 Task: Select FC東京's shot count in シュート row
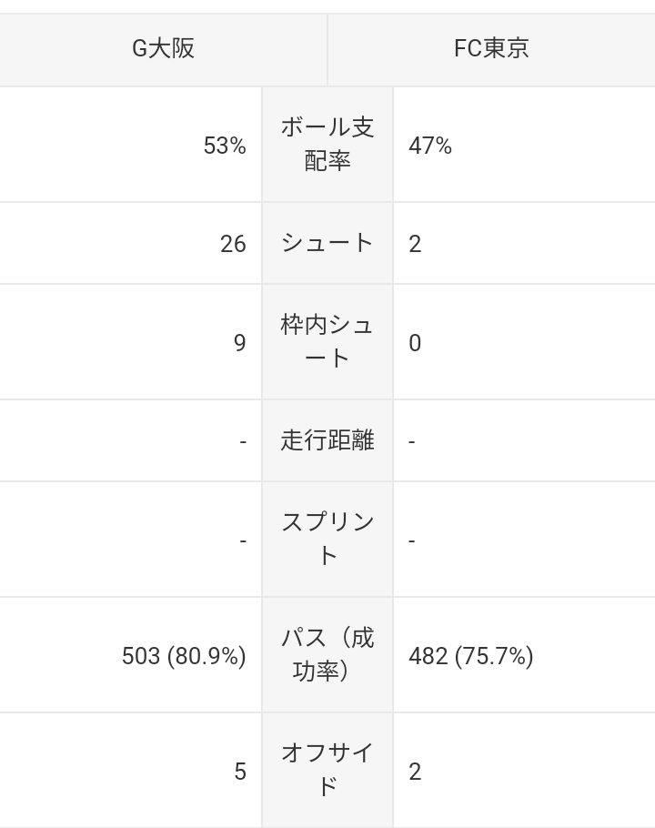tap(415, 244)
